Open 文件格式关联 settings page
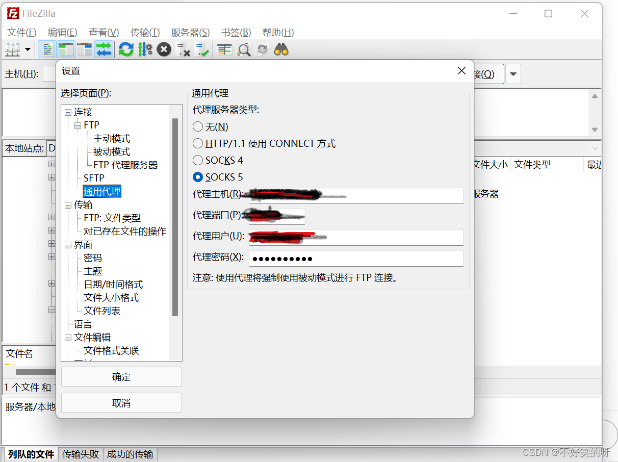This screenshot has width=618, height=462. pyautogui.click(x=111, y=351)
